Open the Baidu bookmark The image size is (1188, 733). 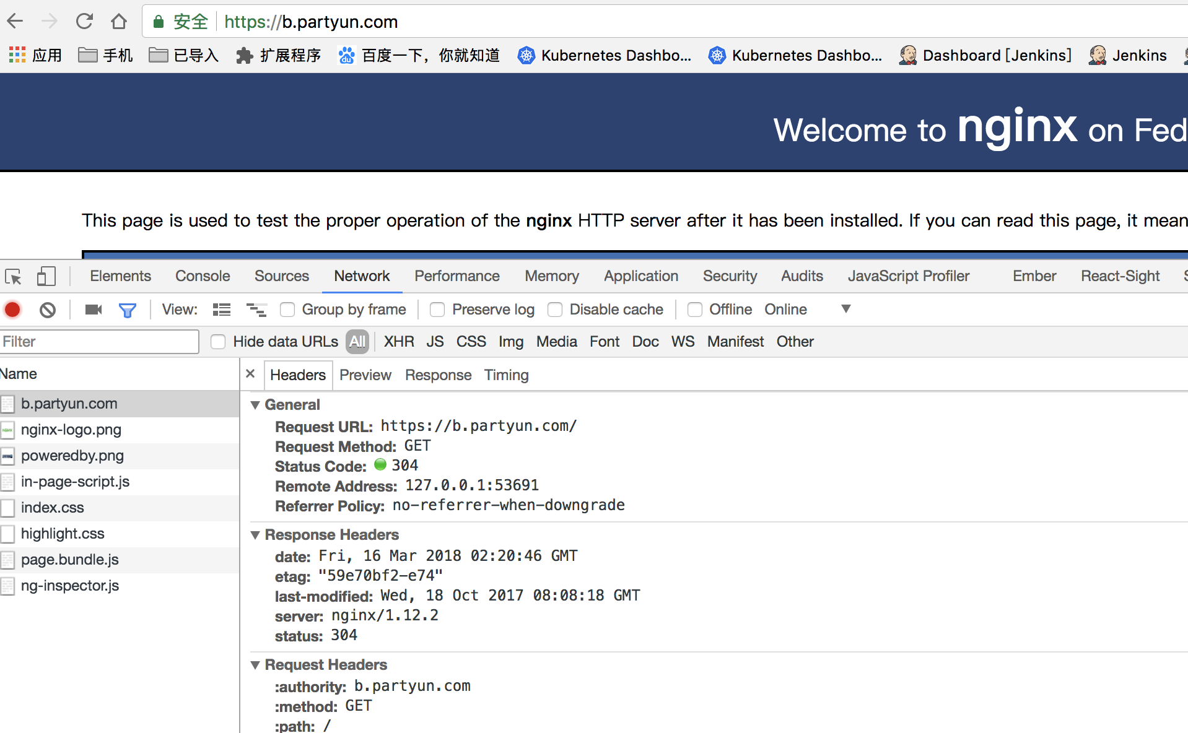(x=419, y=55)
